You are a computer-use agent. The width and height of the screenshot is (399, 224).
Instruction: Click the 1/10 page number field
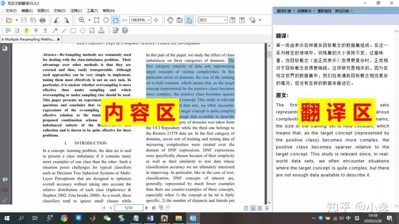point(129,207)
